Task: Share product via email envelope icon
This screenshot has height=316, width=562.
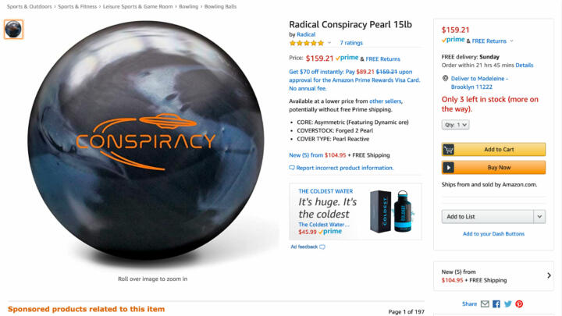Action: (485, 304)
